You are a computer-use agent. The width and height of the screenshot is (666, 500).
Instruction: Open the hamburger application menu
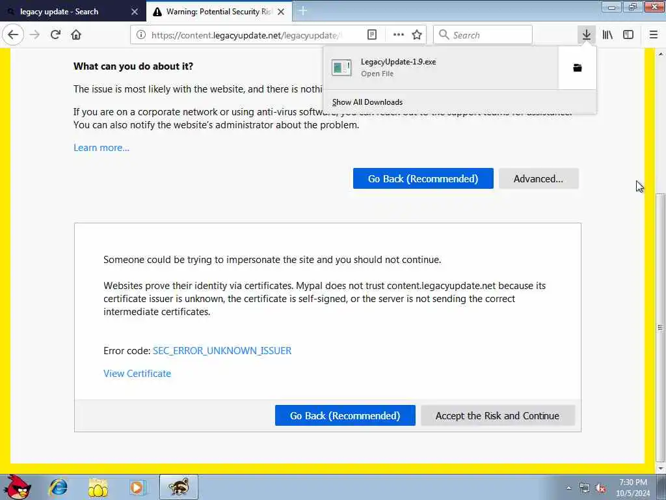click(653, 35)
